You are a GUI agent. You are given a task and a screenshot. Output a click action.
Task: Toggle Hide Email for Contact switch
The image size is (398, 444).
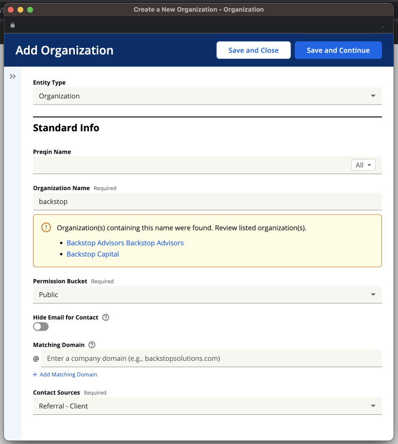41,326
